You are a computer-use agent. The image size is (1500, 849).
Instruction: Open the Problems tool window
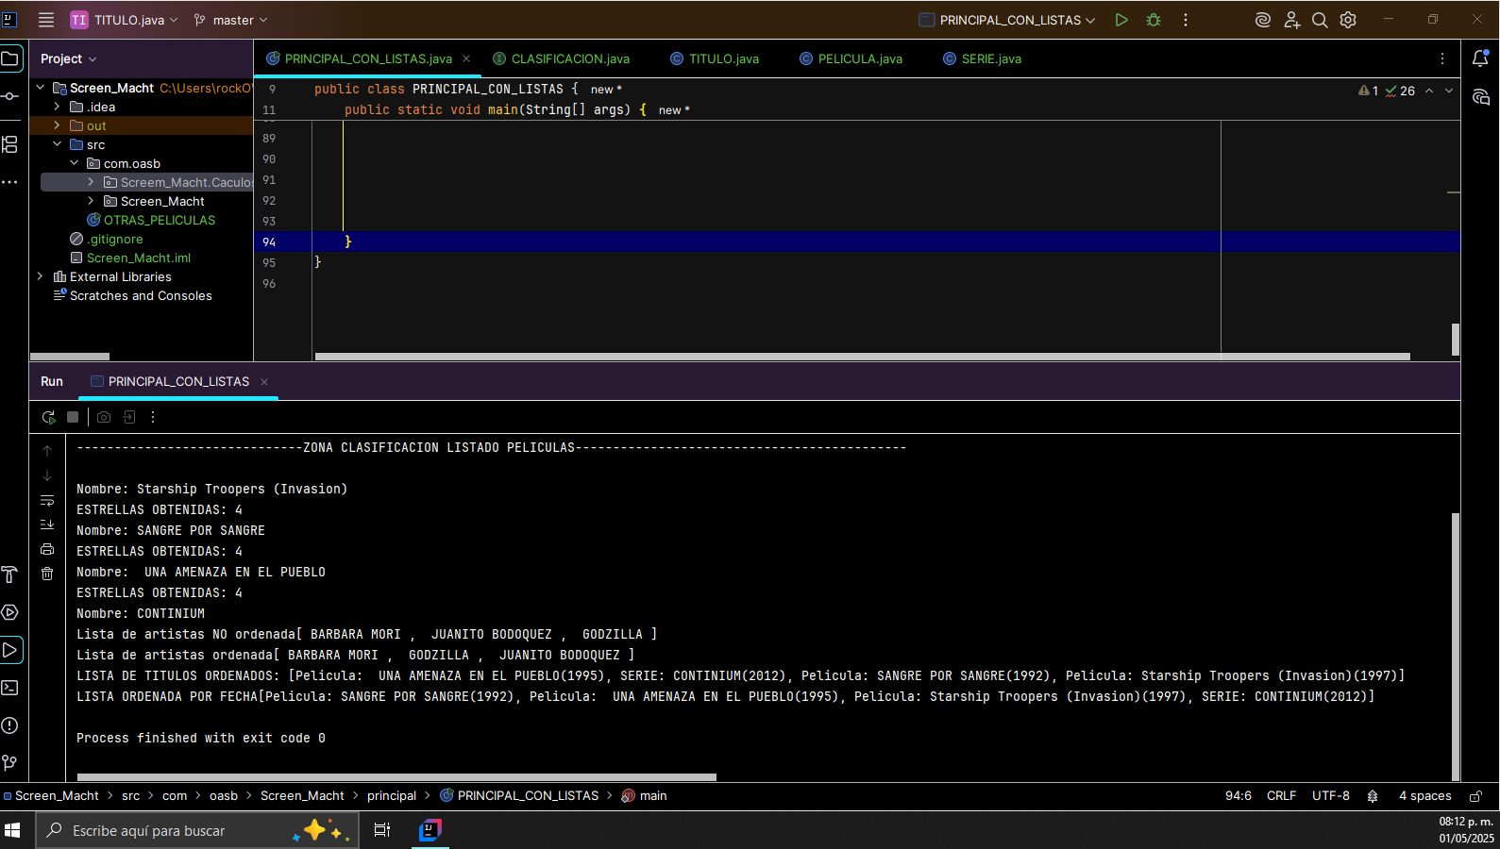[10, 725]
